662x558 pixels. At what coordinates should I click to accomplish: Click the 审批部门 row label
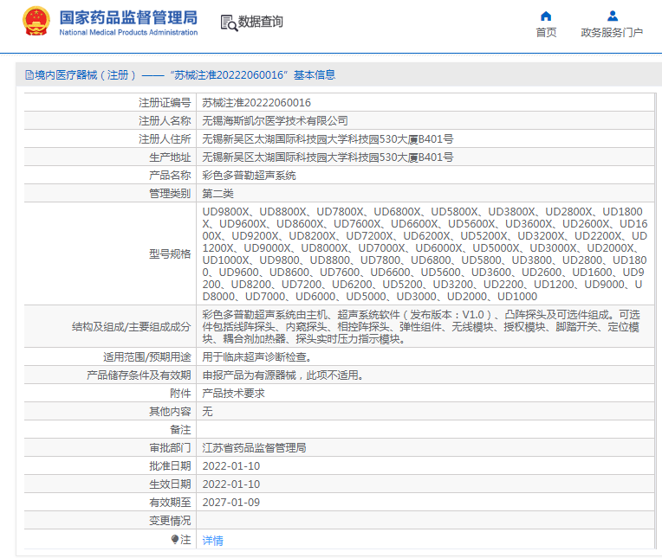pos(170,447)
